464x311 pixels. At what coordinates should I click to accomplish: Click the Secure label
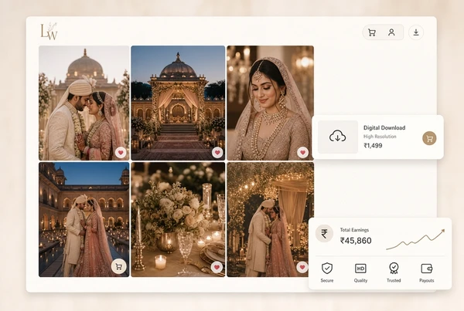pos(327,280)
